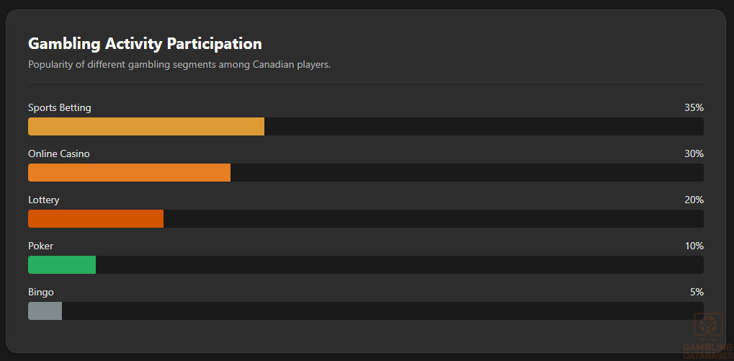The height and width of the screenshot is (361, 734).
Task: Click the Bingo label text
Action: click(x=41, y=293)
